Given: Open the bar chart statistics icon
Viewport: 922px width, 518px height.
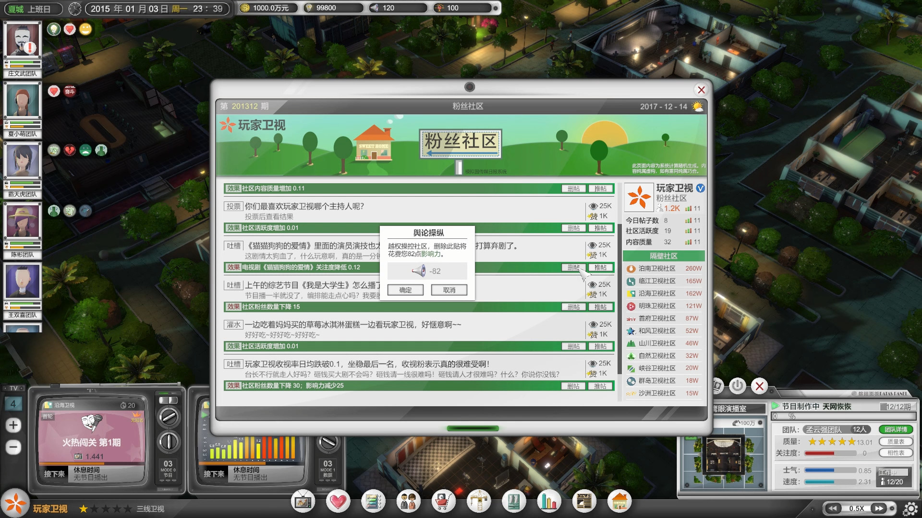Looking at the screenshot, I should pyautogui.click(x=550, y=501).
